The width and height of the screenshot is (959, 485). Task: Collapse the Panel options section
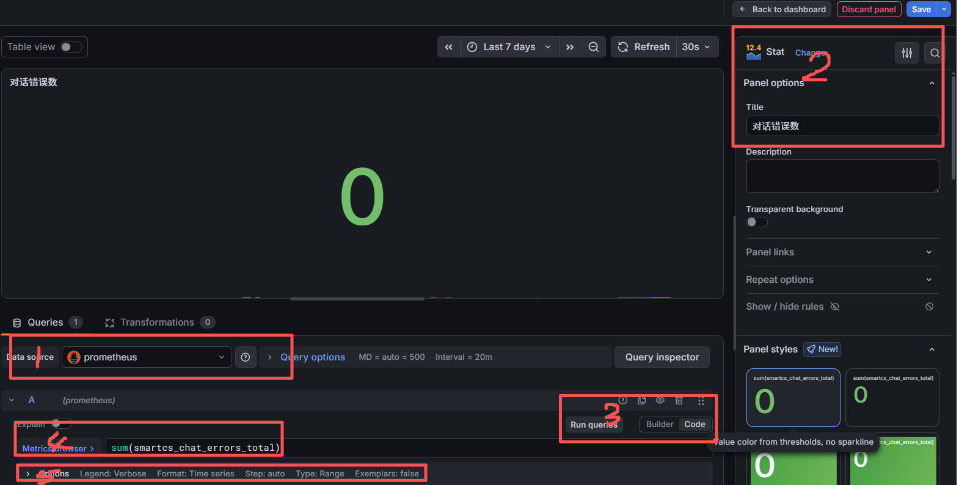pos(932,83)
